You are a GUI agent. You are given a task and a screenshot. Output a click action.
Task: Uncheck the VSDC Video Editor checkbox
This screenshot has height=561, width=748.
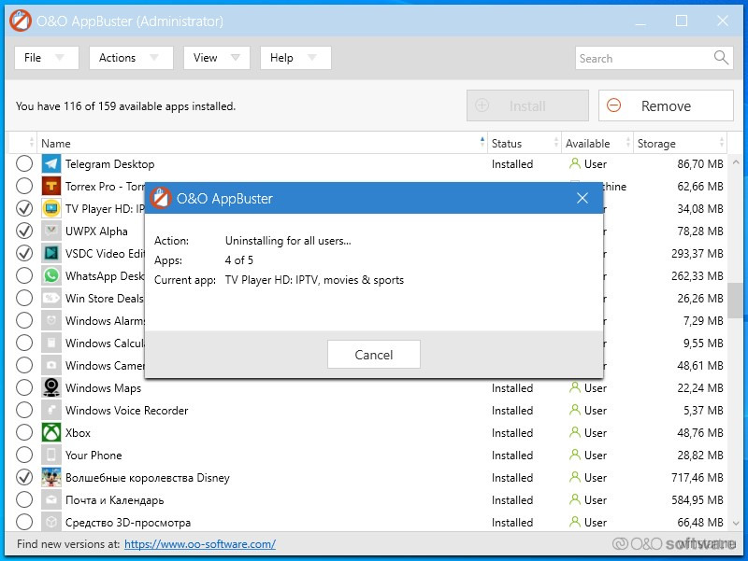click(24, 253)
